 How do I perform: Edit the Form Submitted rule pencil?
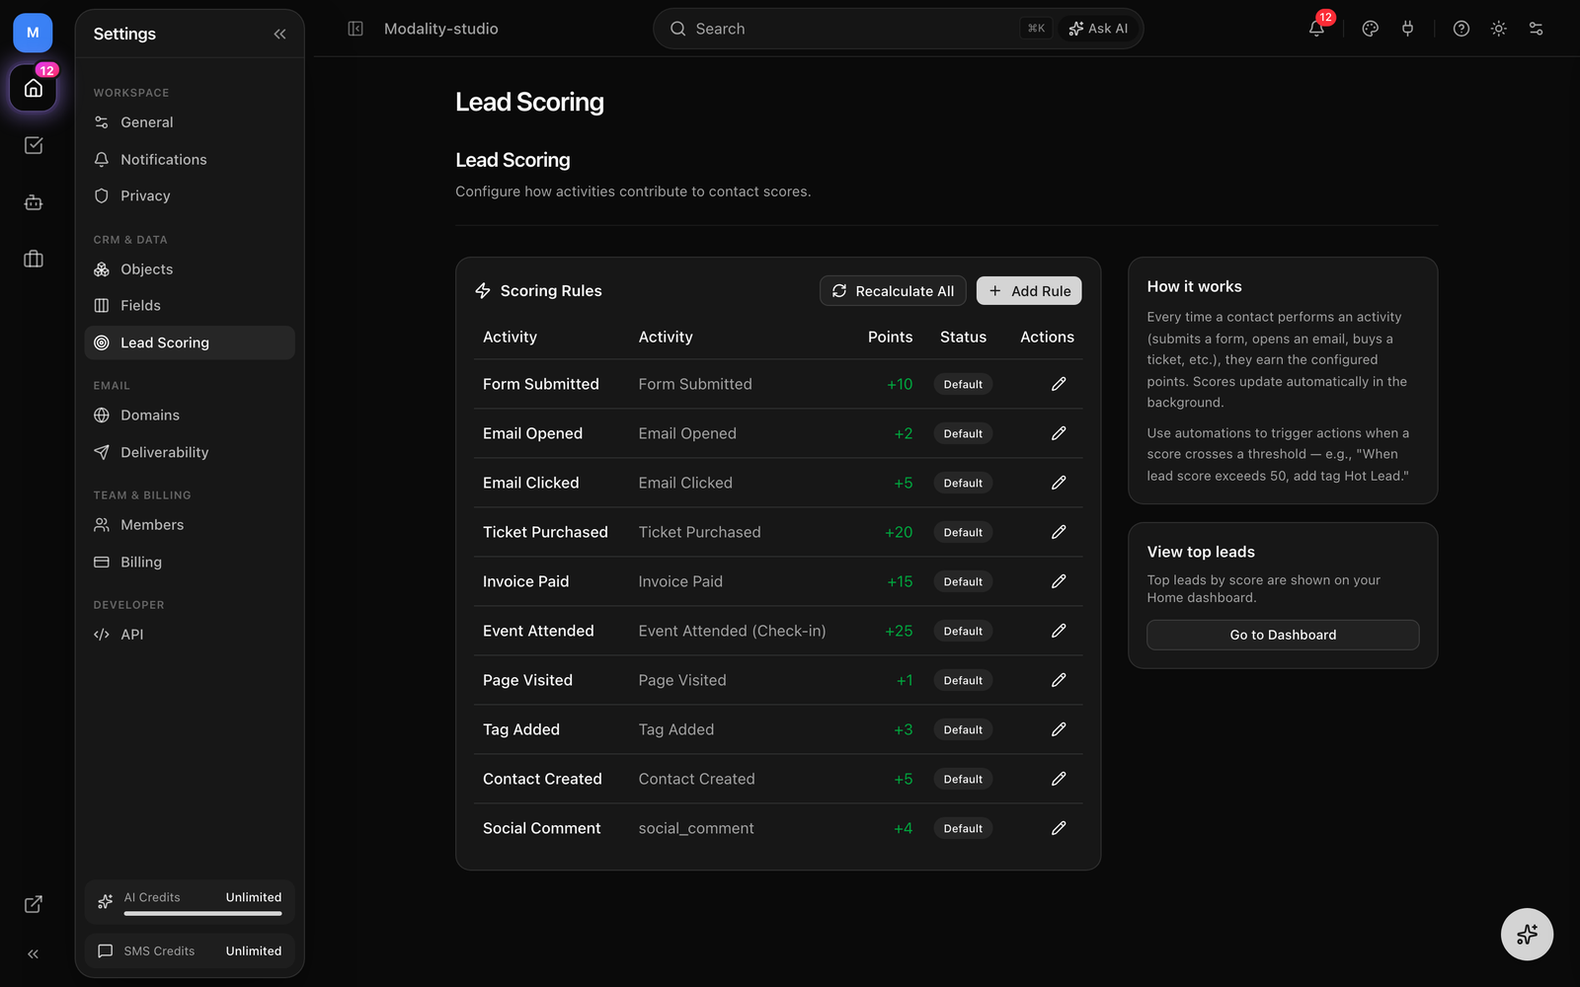tap(1059, 384)
